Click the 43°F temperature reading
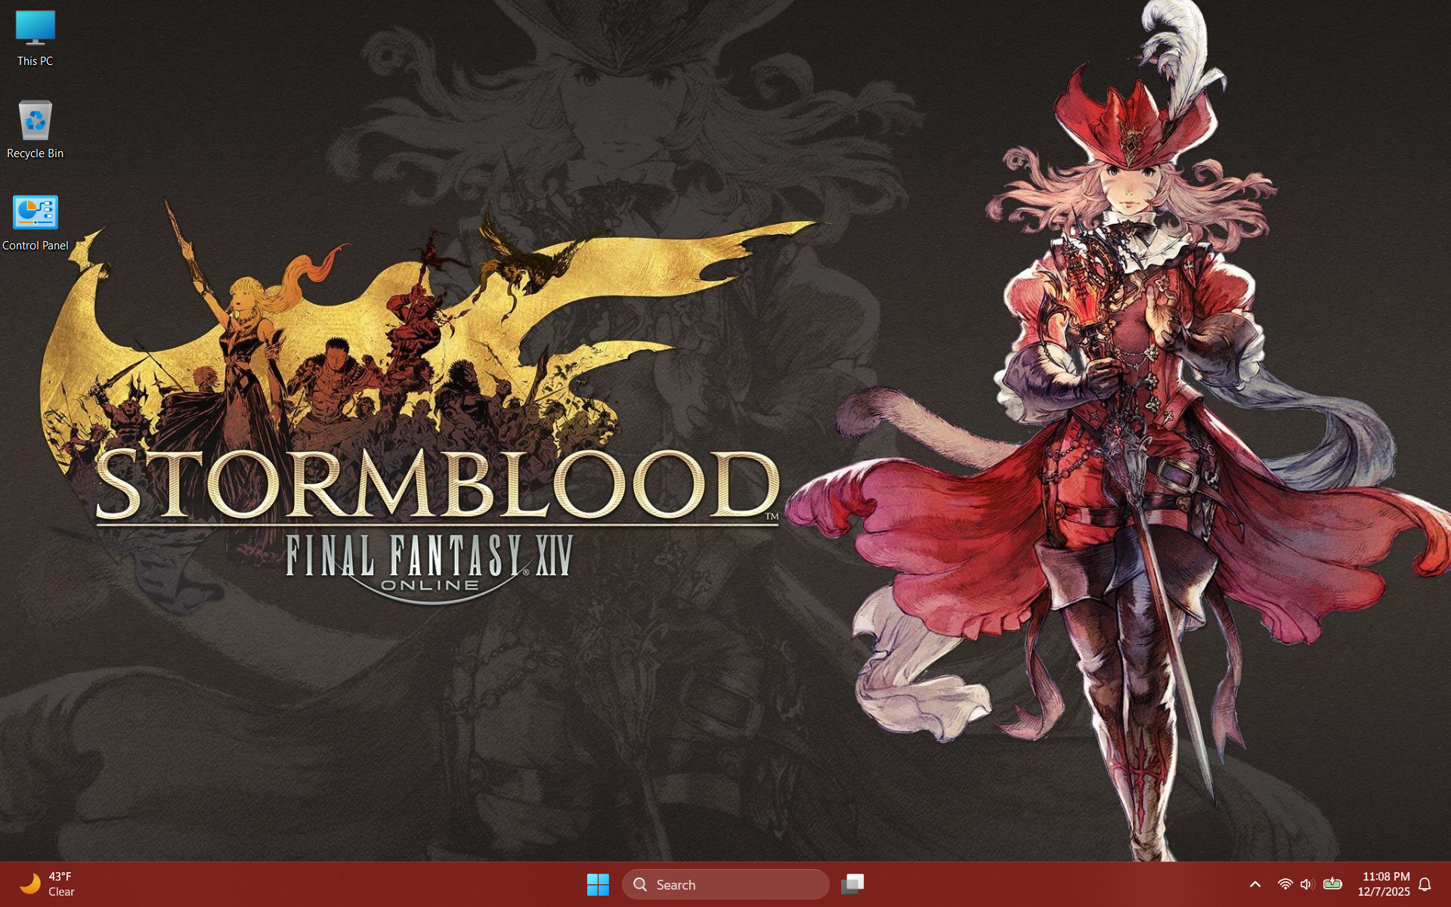 60,877
